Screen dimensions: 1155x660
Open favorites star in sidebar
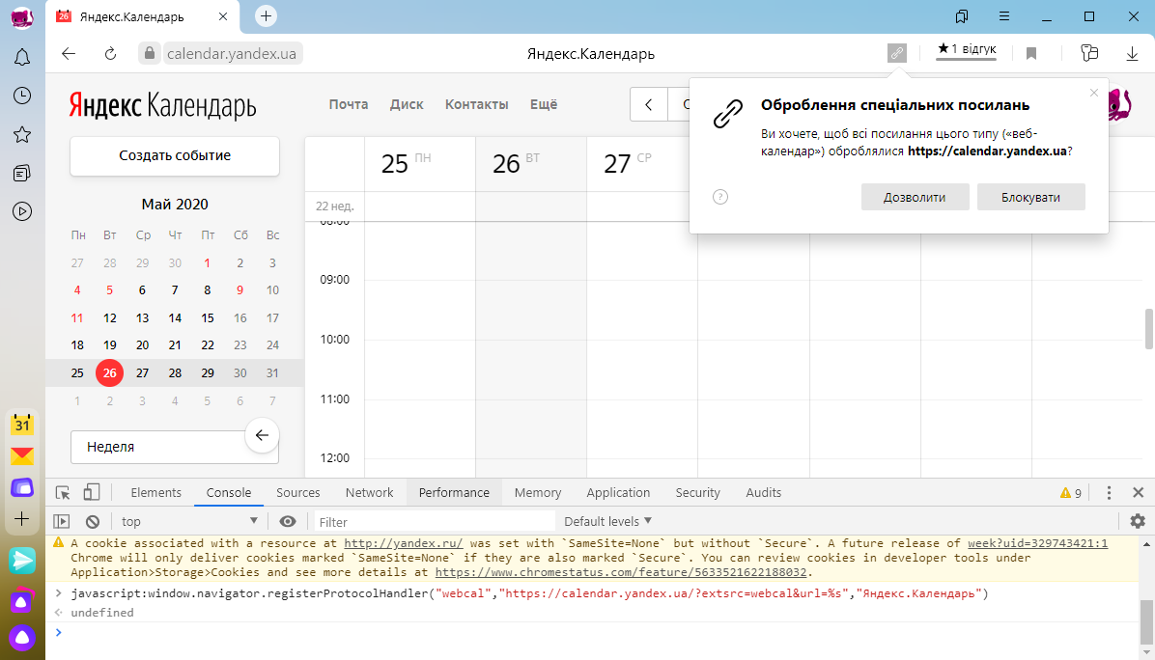22,135
